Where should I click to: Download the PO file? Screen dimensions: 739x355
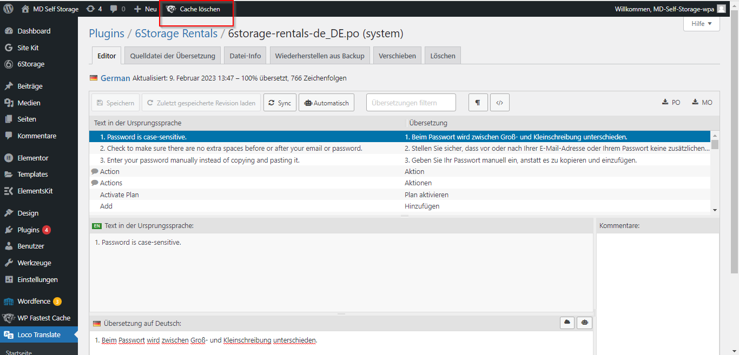tap(671, 102)
